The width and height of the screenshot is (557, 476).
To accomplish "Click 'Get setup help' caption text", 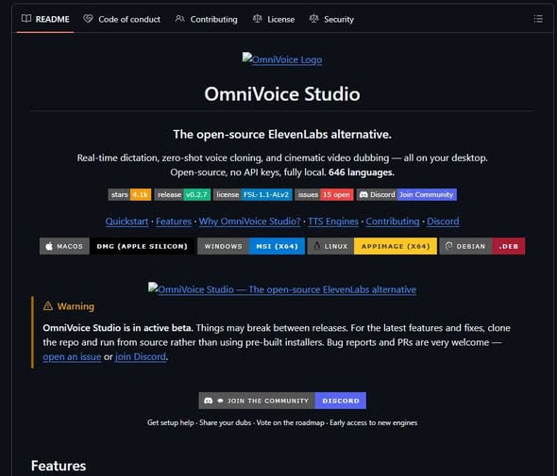I will point(171,423).
